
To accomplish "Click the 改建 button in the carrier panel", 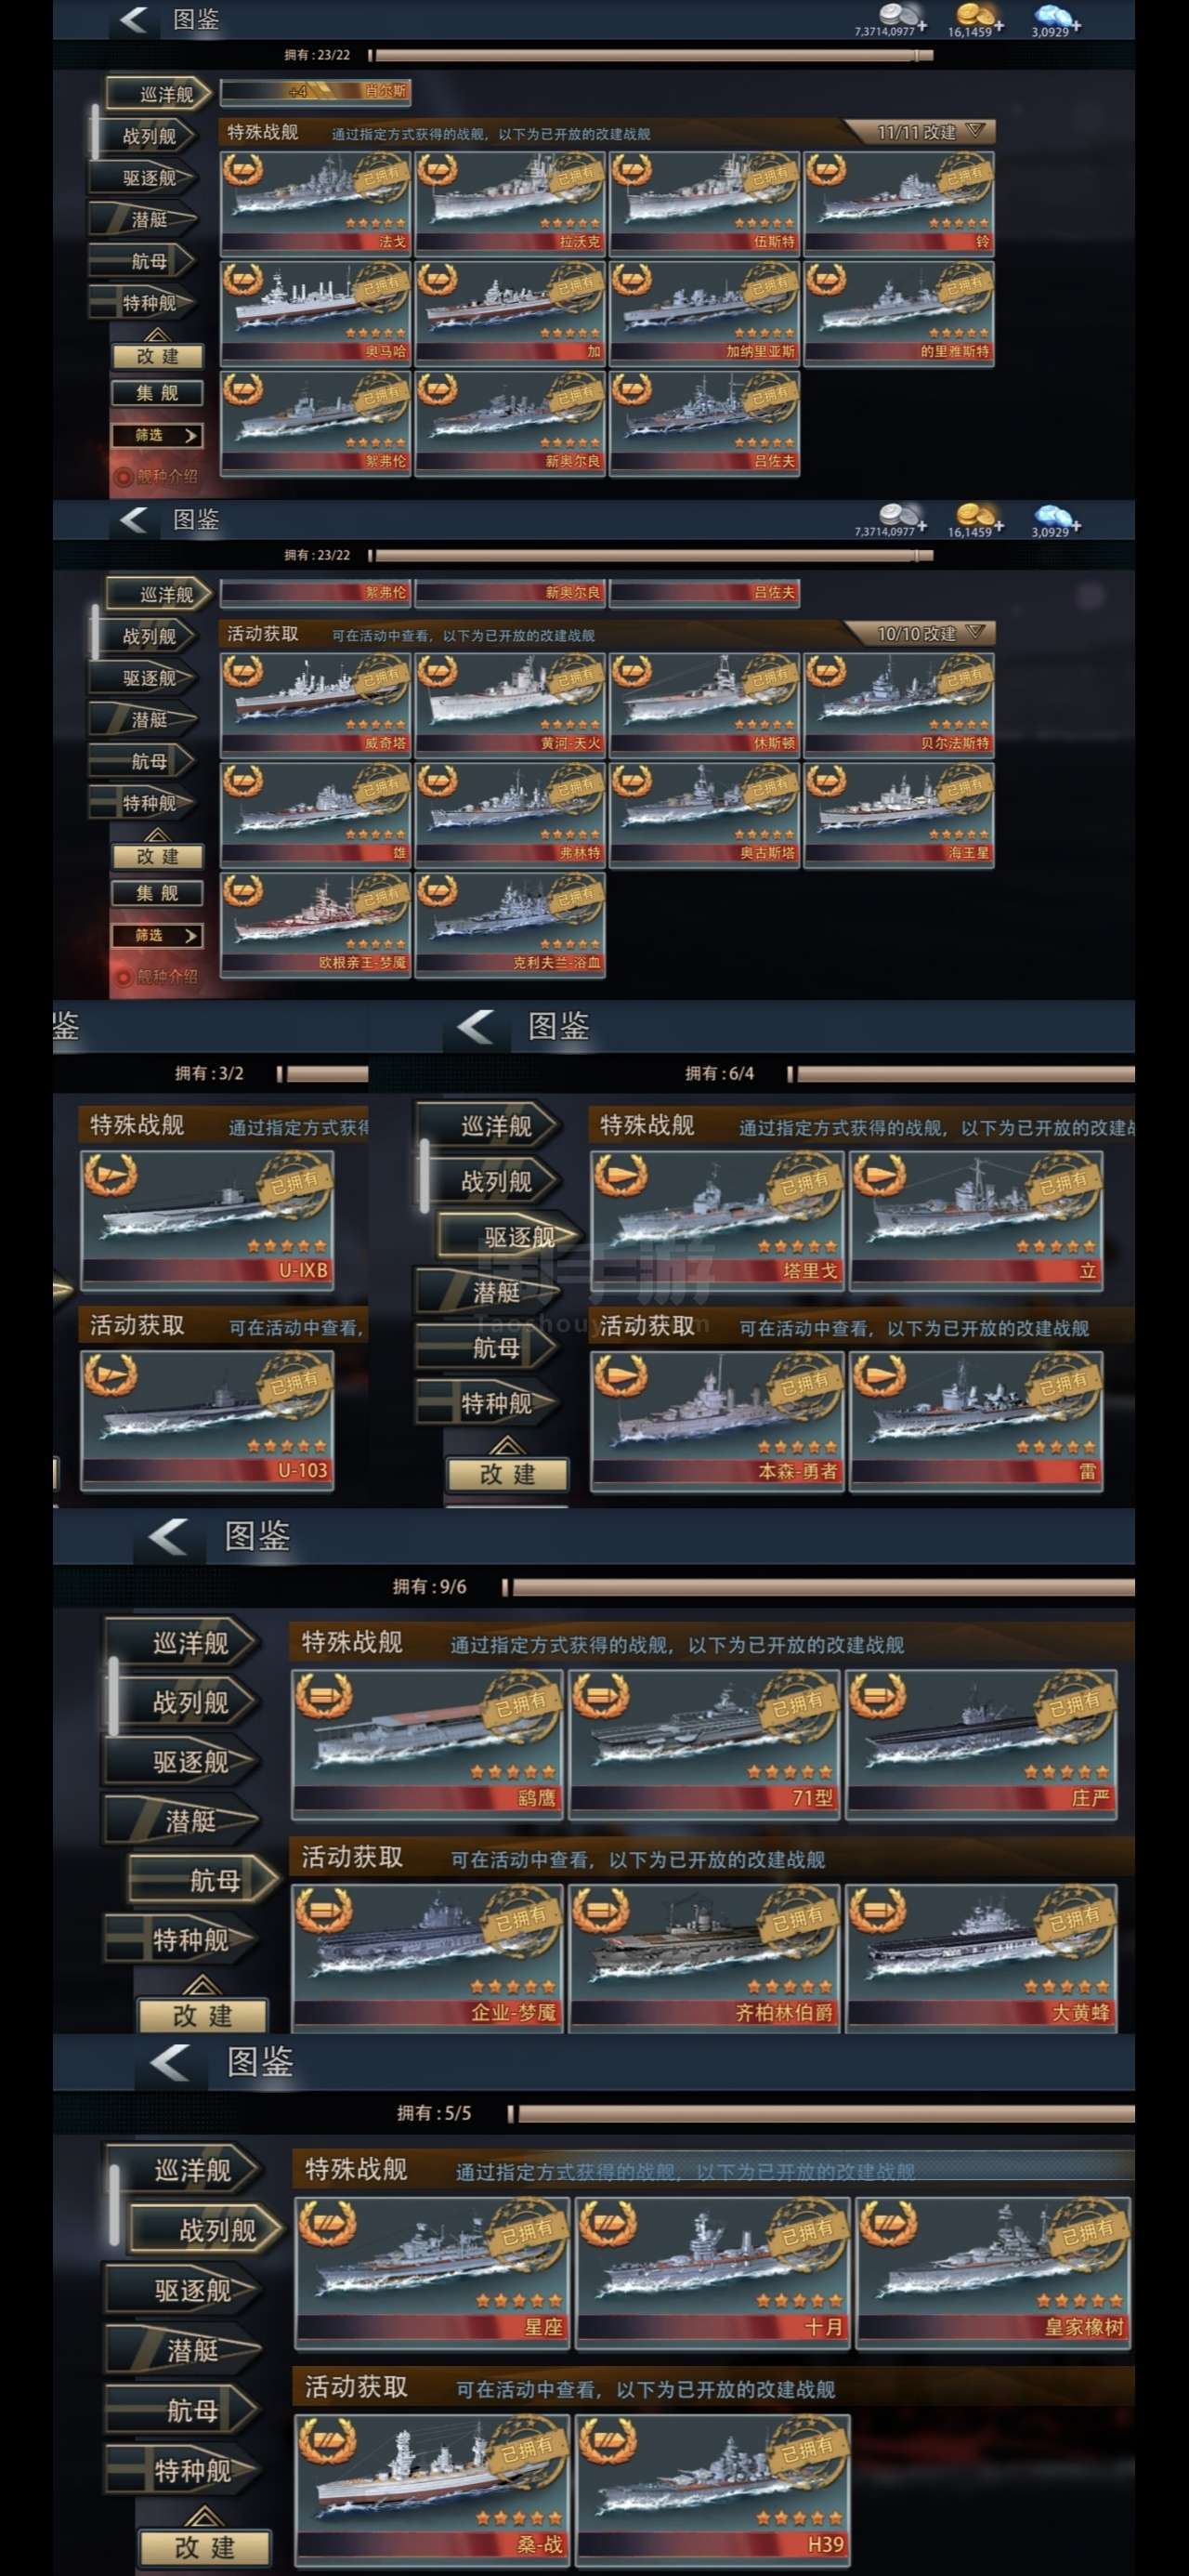I will (x=203, y=2015).
